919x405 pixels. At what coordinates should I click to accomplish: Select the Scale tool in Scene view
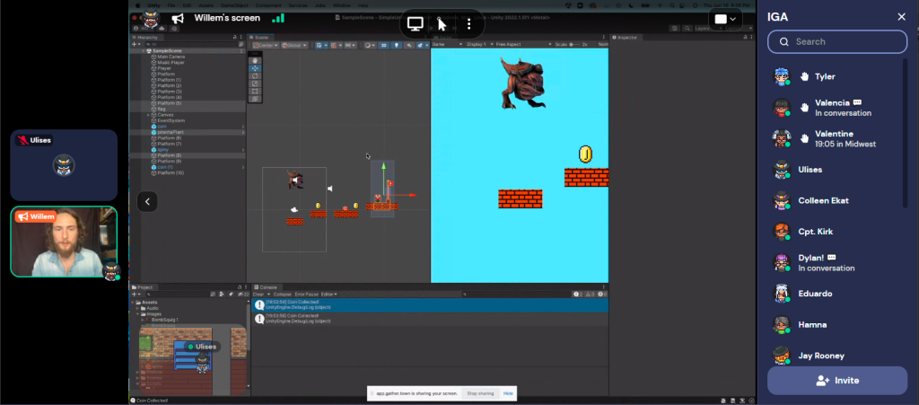click(x=254, y=84)
